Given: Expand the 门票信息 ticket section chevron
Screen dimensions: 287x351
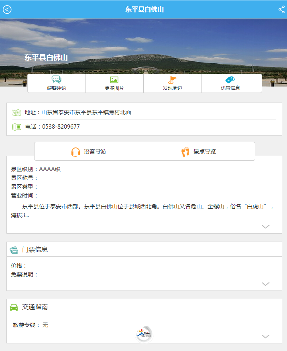Looking at the screenshot, I should click(x=265, y=284).
